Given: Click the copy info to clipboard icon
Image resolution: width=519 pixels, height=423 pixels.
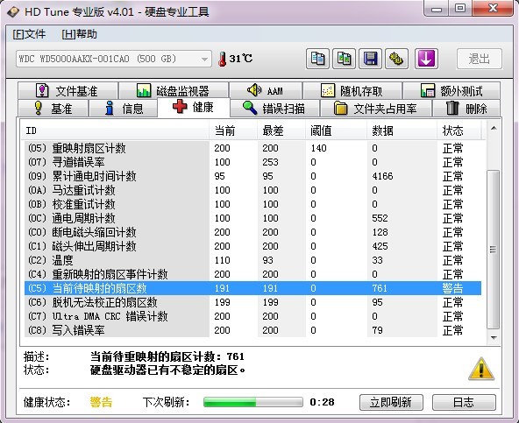Looking at the screenshot, I should click(317, 59).
